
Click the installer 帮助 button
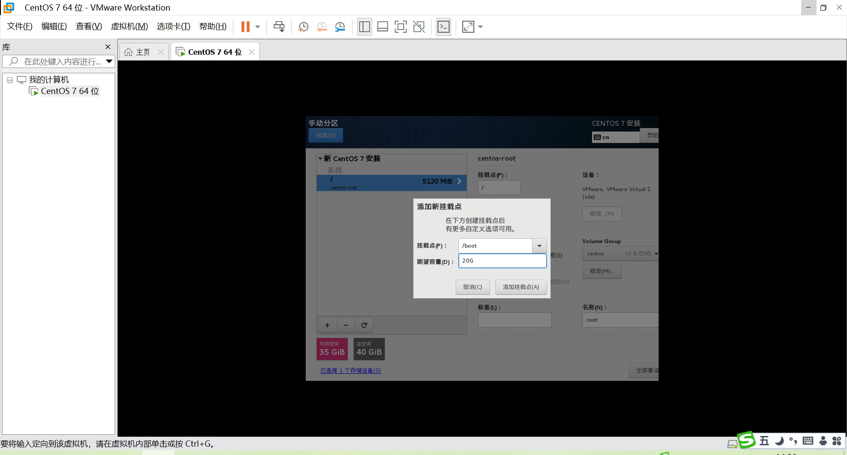(650, 135)
